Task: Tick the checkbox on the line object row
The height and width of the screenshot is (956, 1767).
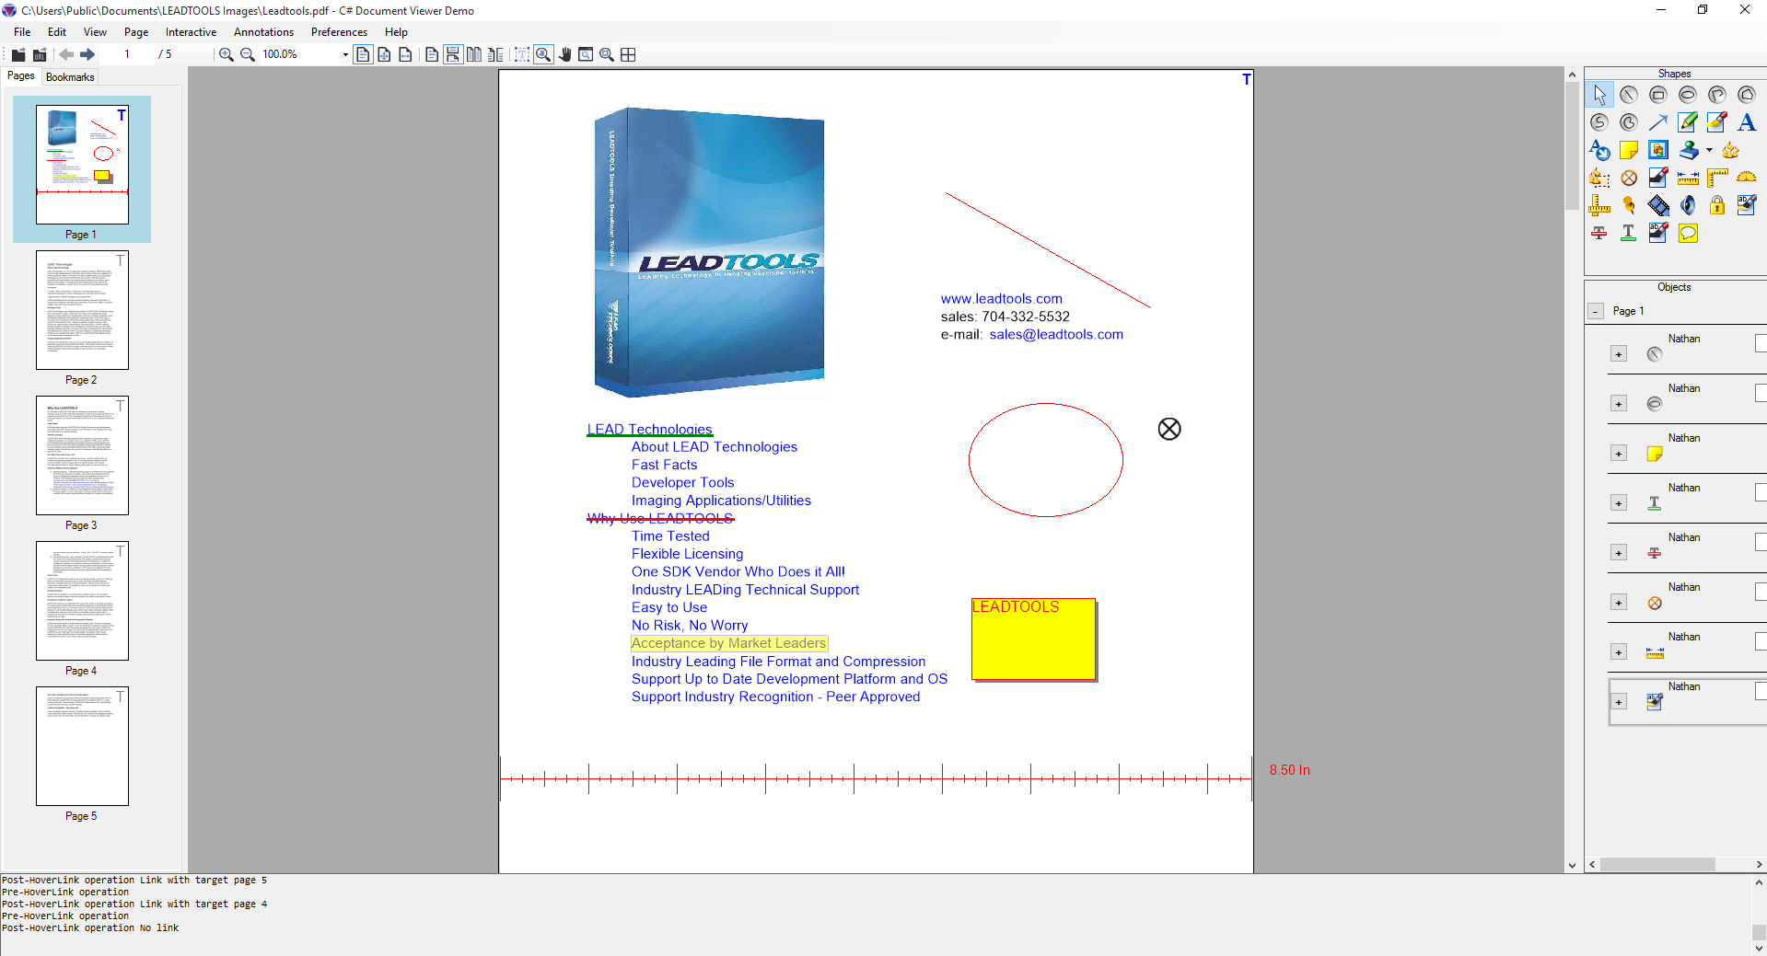Action: click(1761, 343)
